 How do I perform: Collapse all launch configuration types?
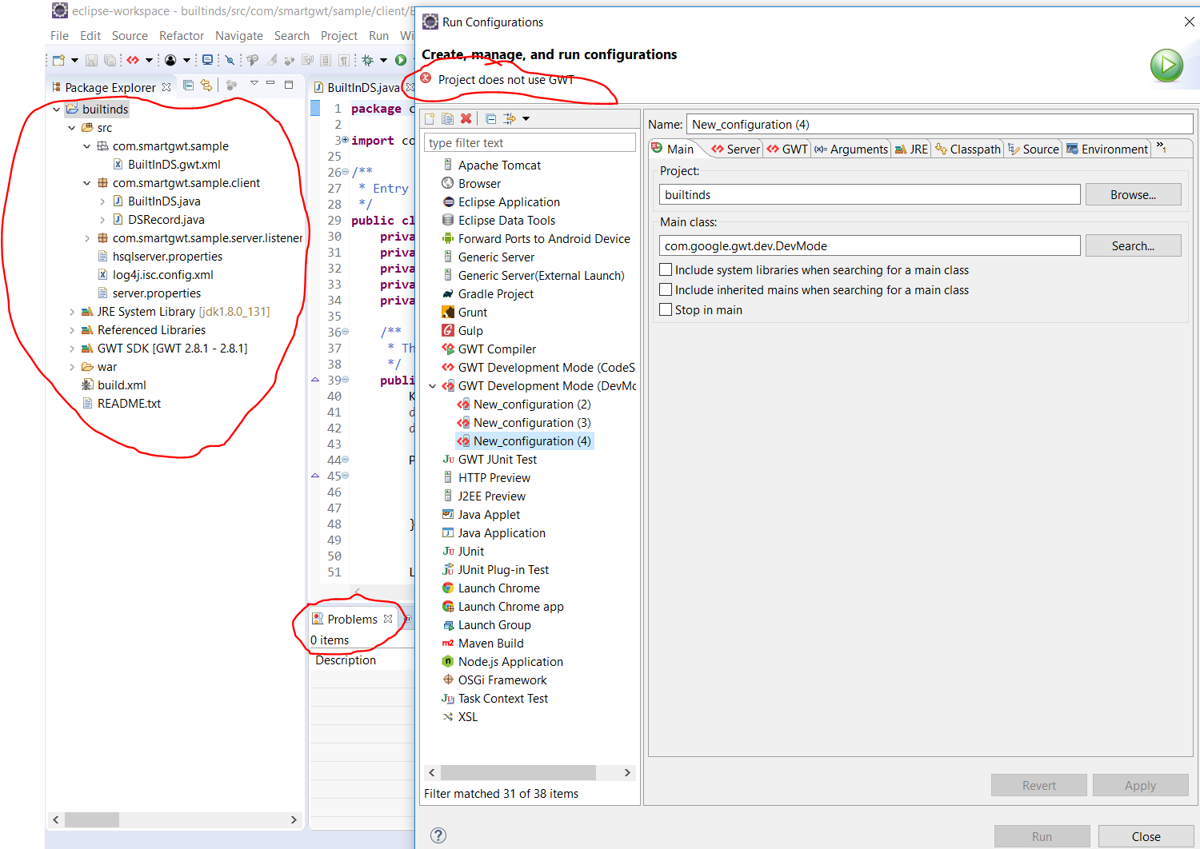[490, 119]
